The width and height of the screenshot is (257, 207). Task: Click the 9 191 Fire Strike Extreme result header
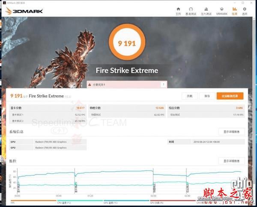click(41, 96)
